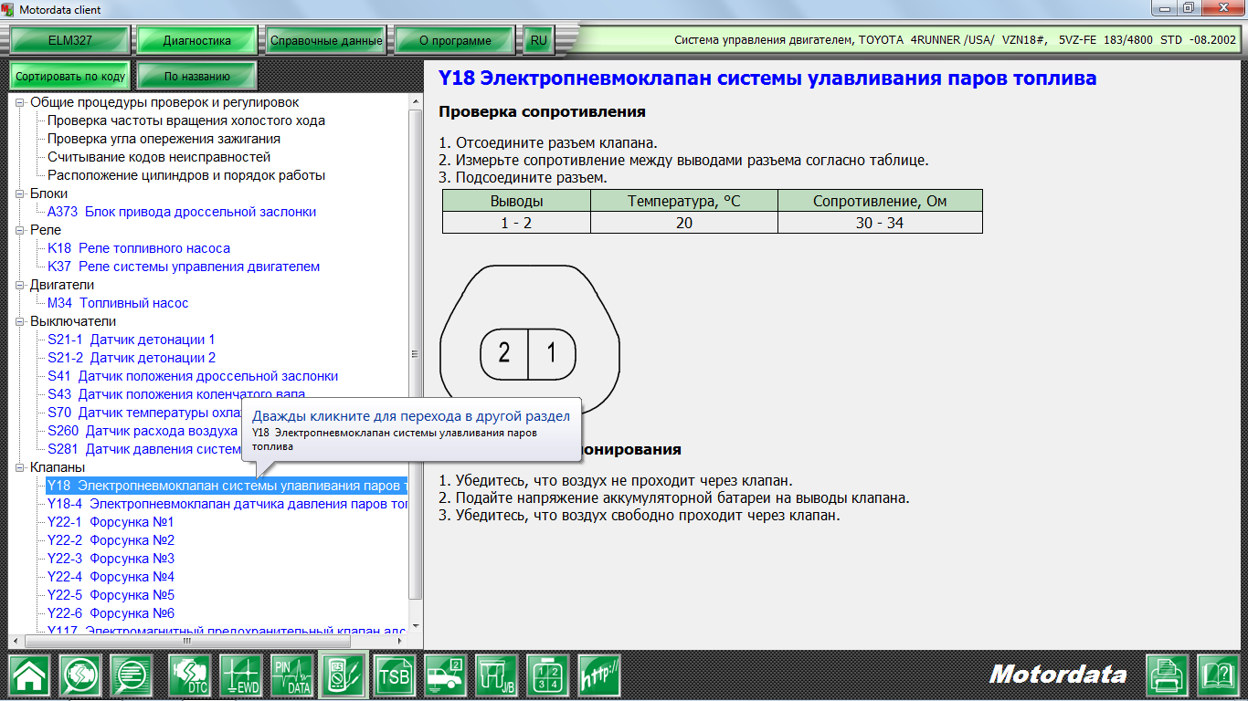Image resolution: width=1248 pixels, height=701 pixels.
Task: Open K37 Реле системы управления двигателем
Action: (x=184, y=267)
